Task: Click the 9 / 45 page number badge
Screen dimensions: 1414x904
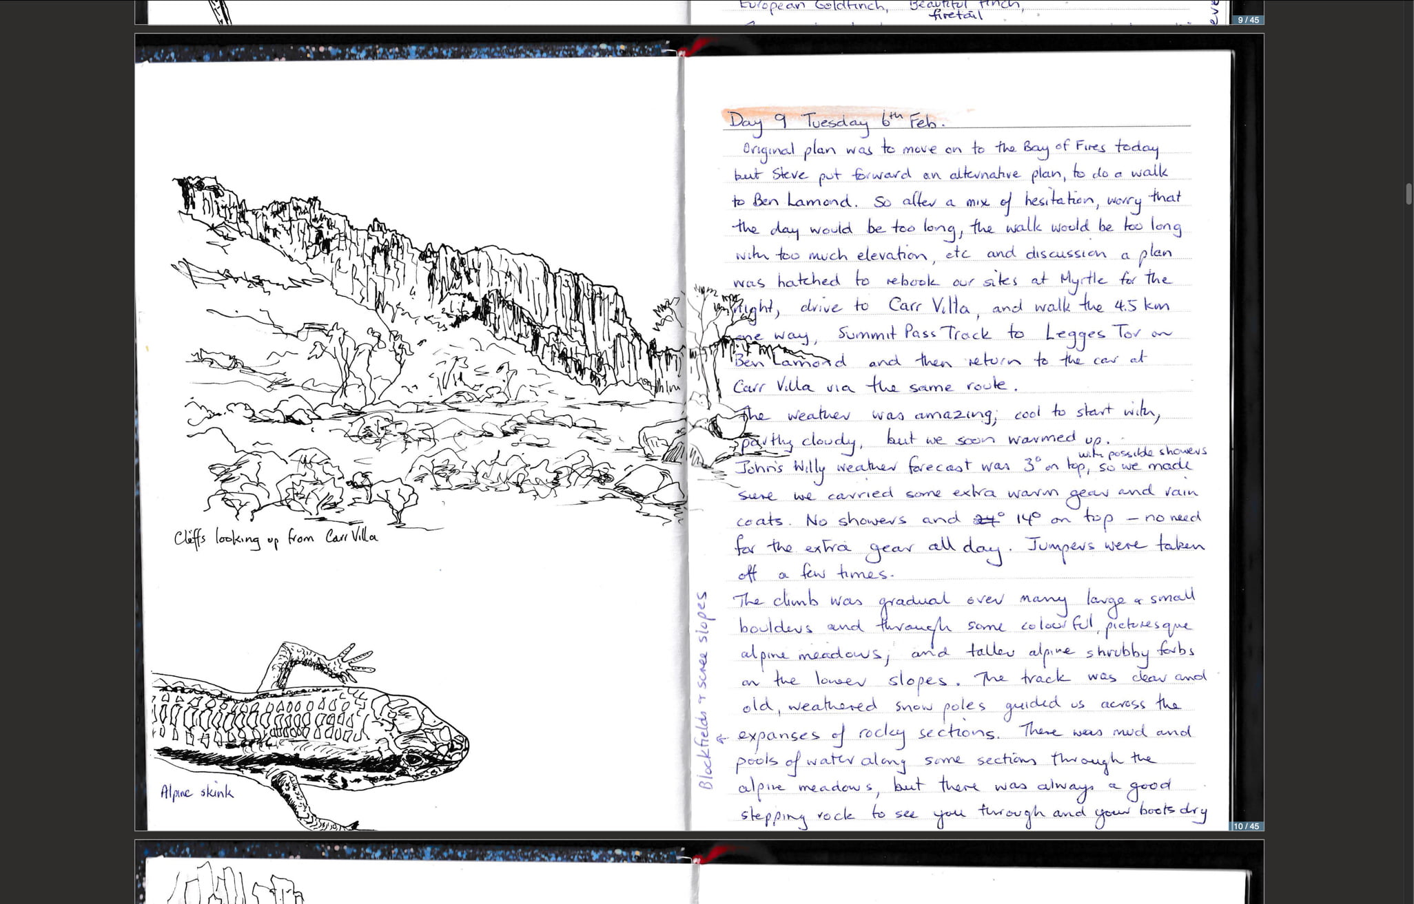Action: [1248, 20]
